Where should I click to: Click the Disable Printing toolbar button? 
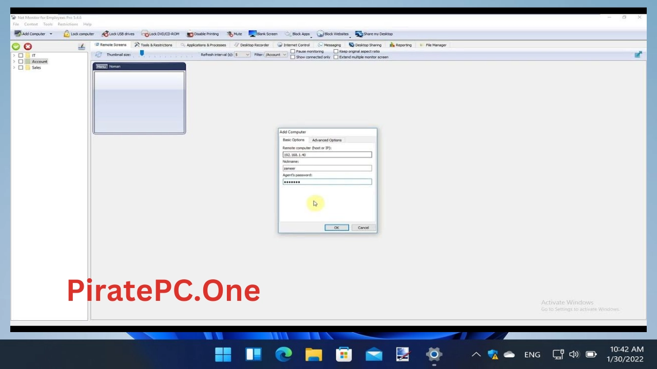(203, 34)
